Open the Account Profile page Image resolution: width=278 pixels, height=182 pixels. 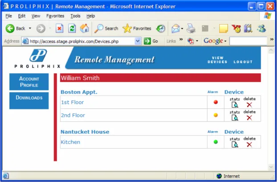click(29, 82)
